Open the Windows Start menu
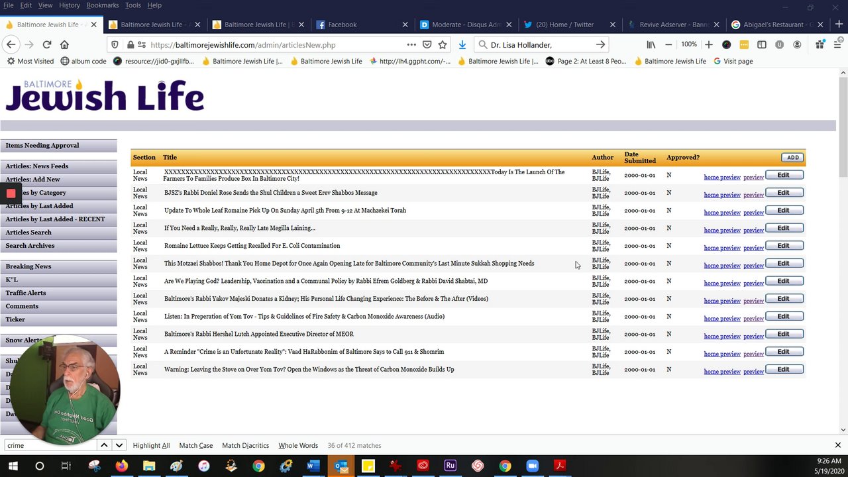The image size is (848, 477). (x=13, y=466)
